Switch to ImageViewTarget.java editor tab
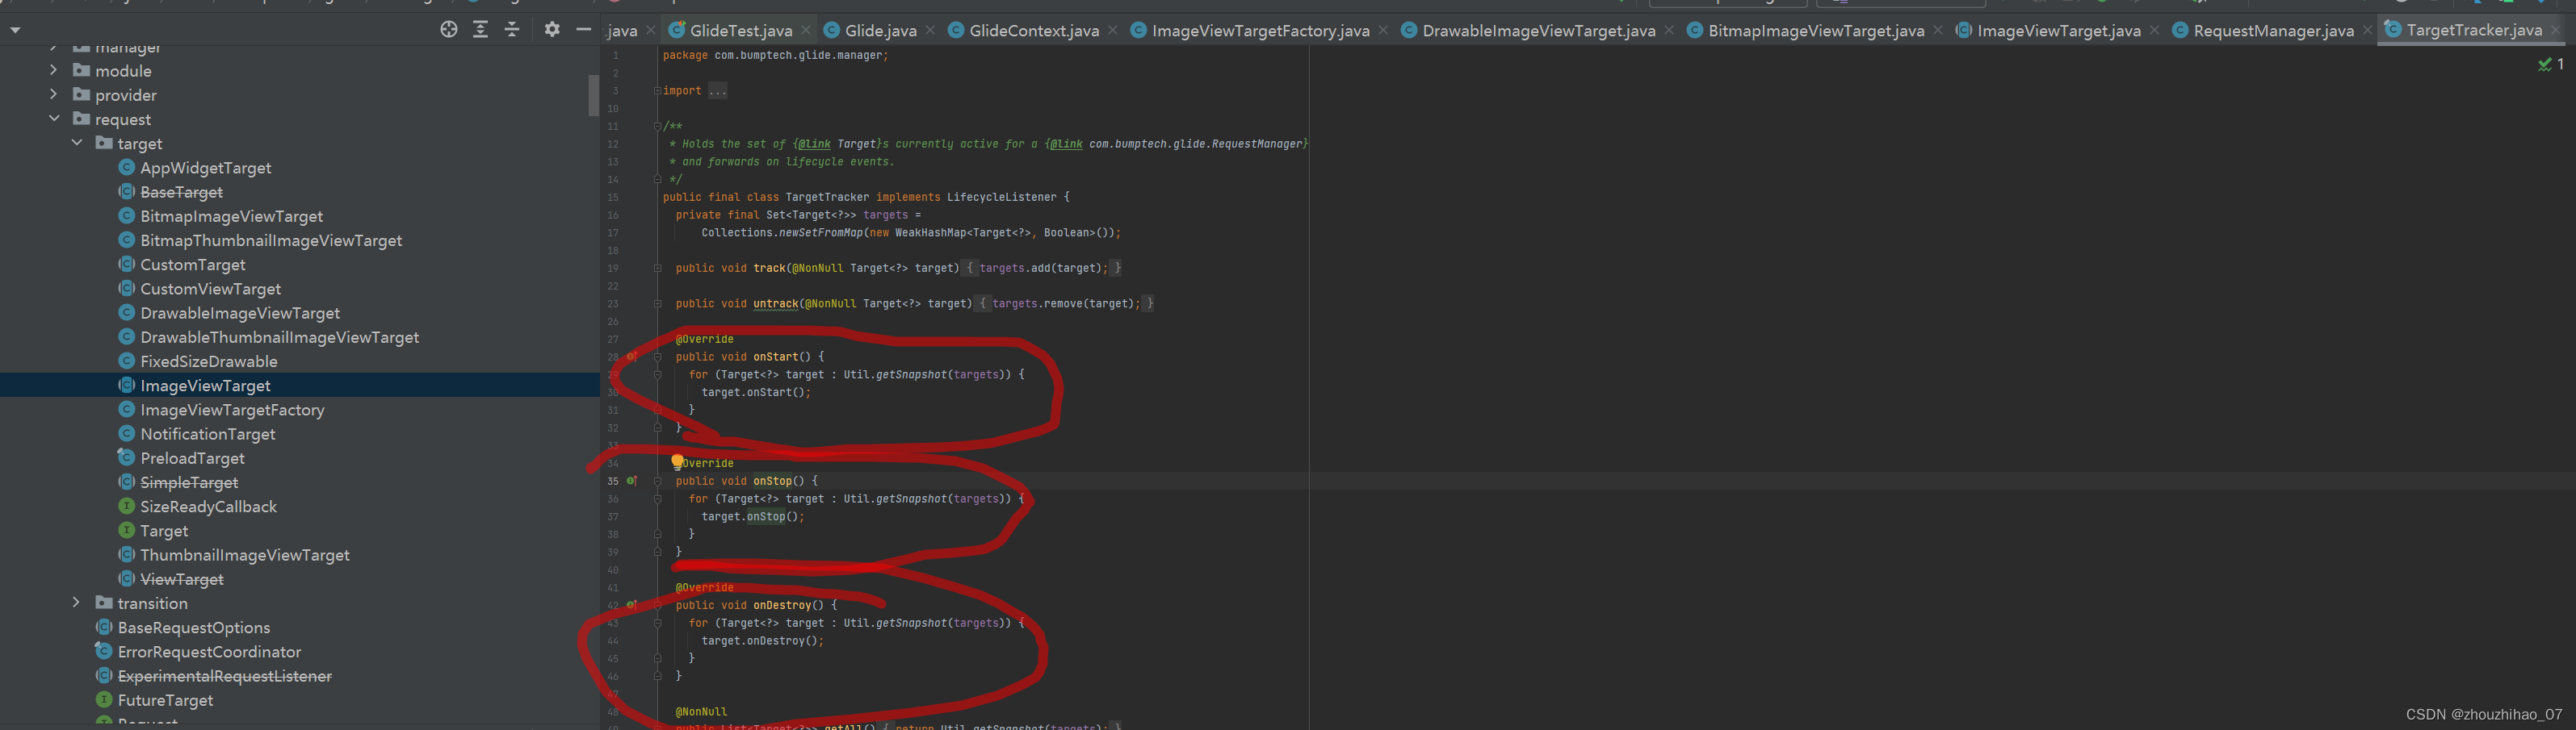The image size is (2576, 730). (x=2058, y=31)
